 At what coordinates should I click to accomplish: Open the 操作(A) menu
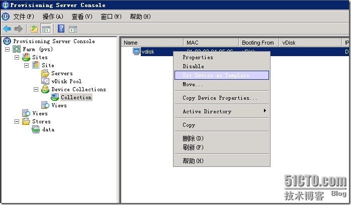tap(53, 17)
